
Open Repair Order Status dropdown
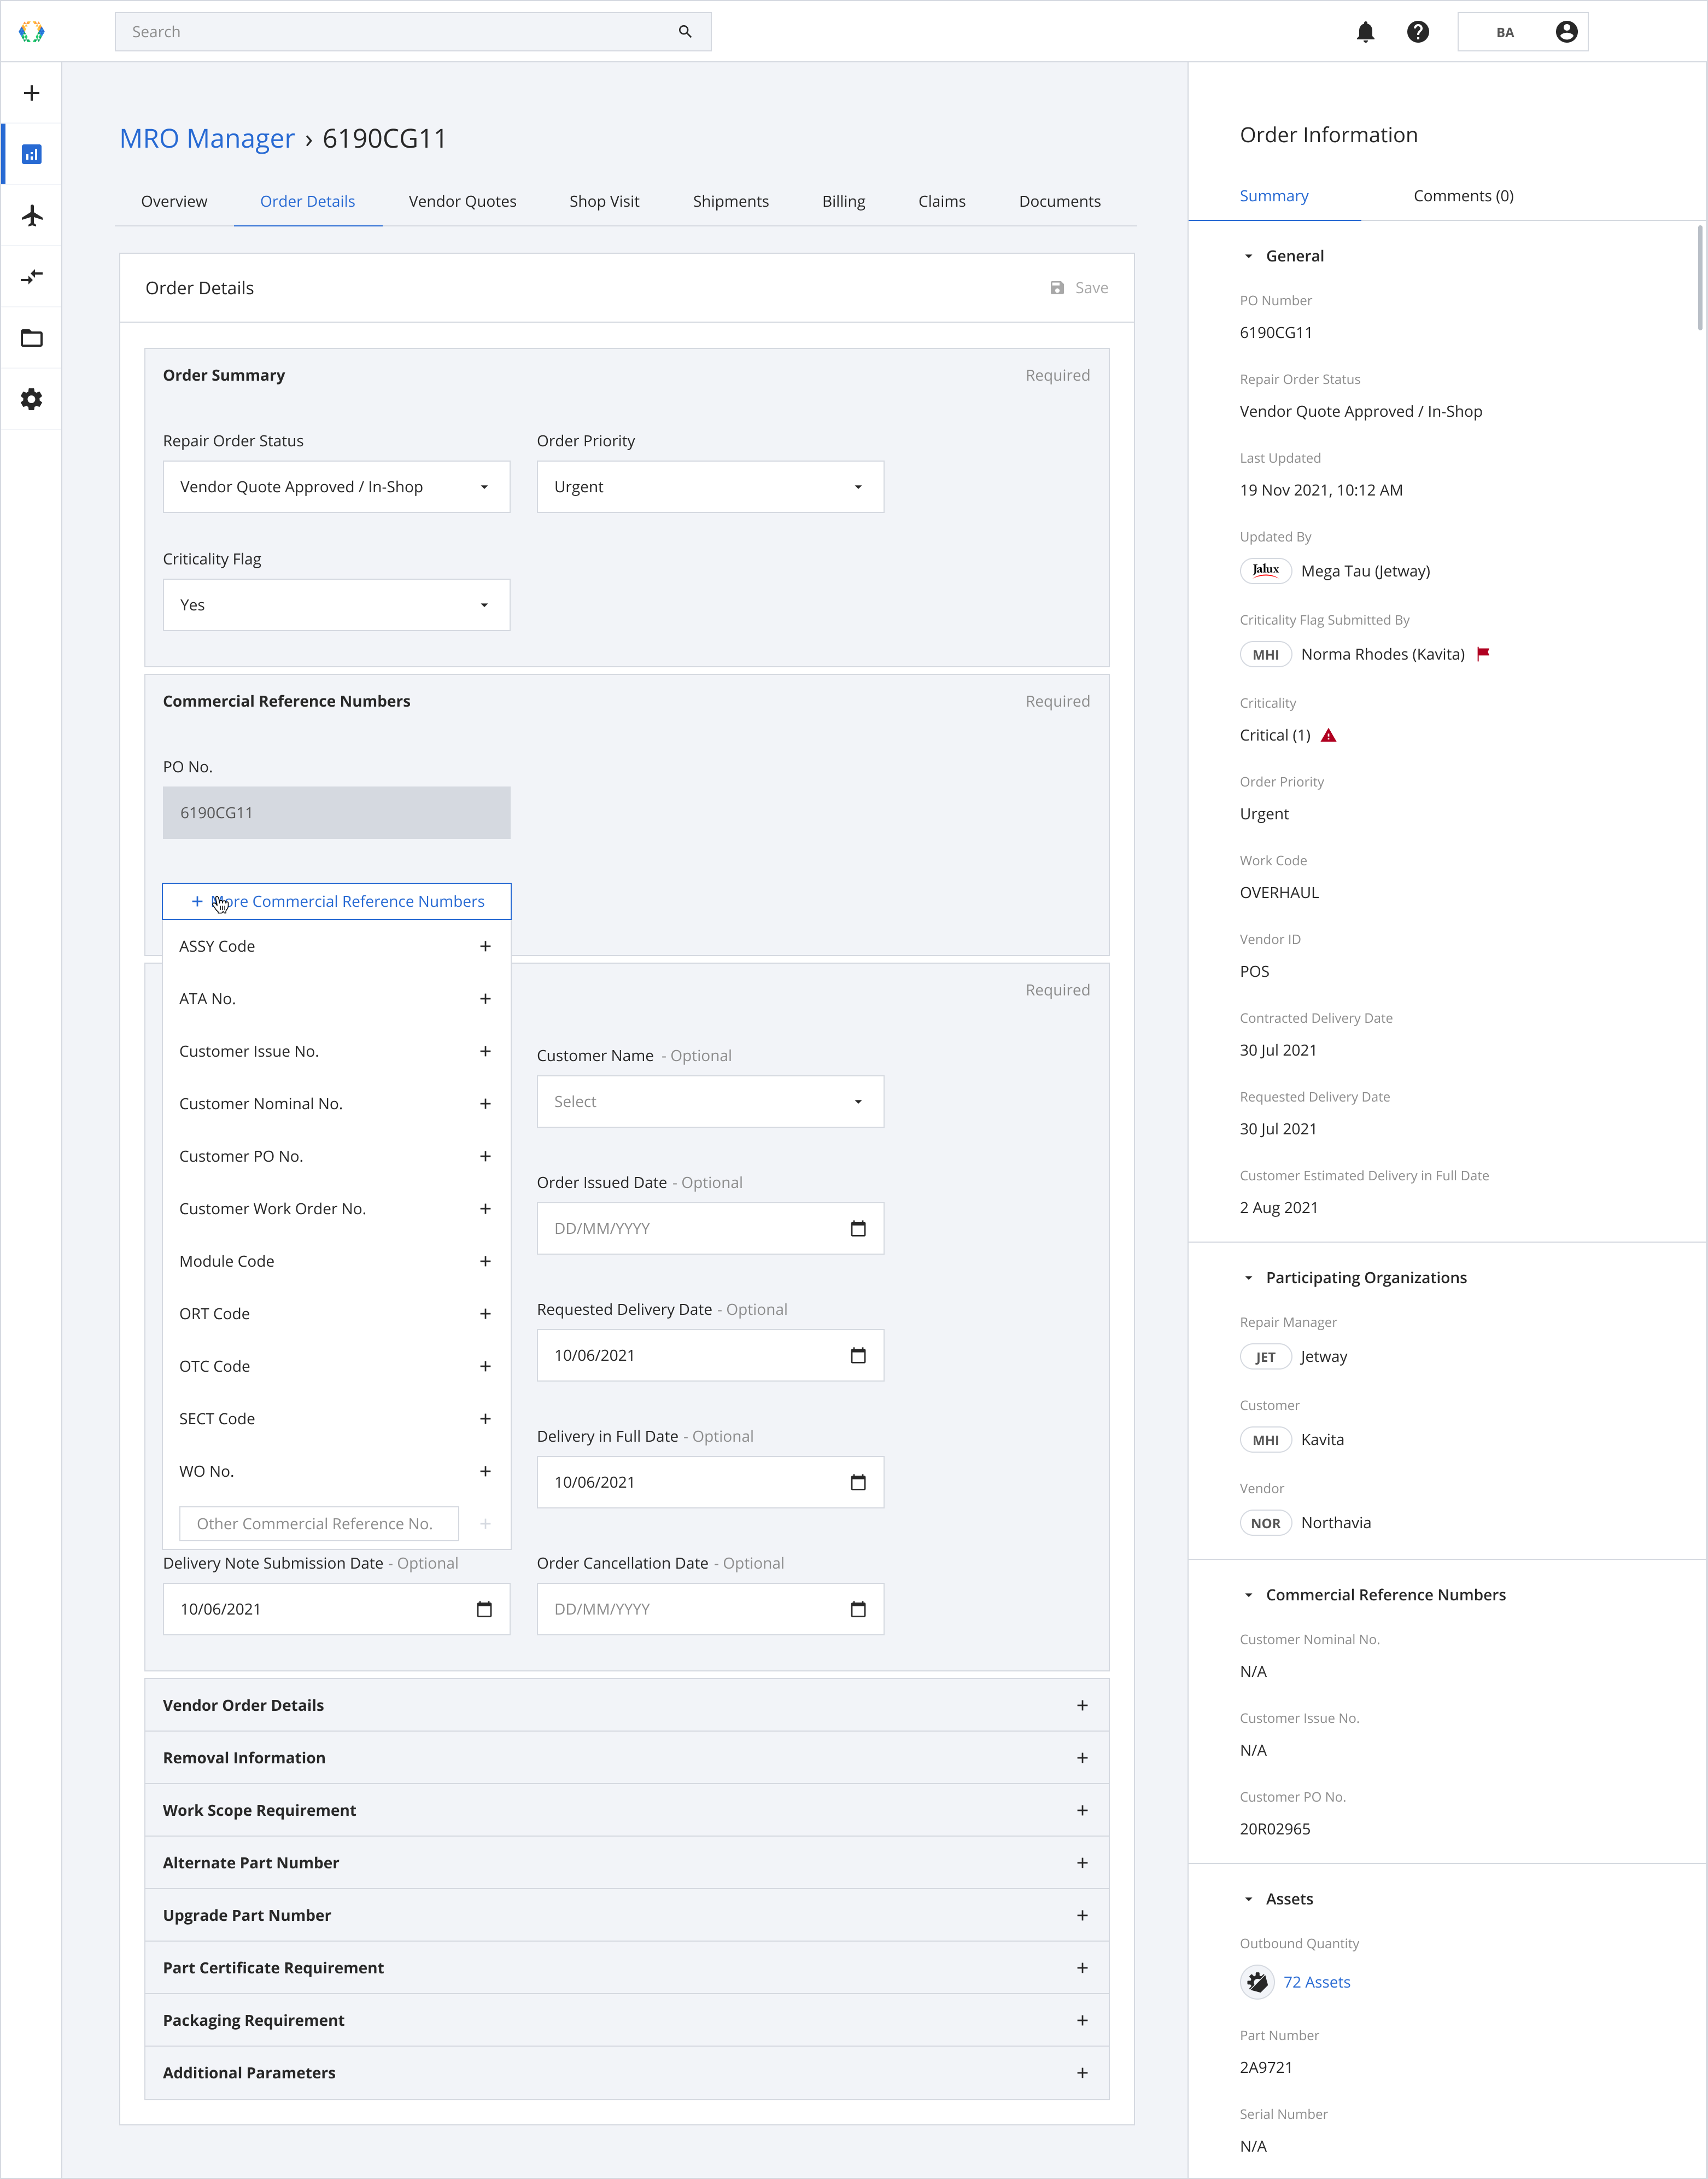pyautogui.click(x=336, y=487)
